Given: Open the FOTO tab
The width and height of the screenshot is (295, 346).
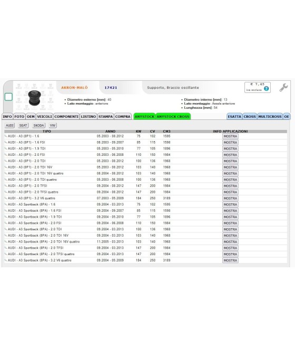Looking at the screenshot, I should pyautogui.click(x=19, y=117).
